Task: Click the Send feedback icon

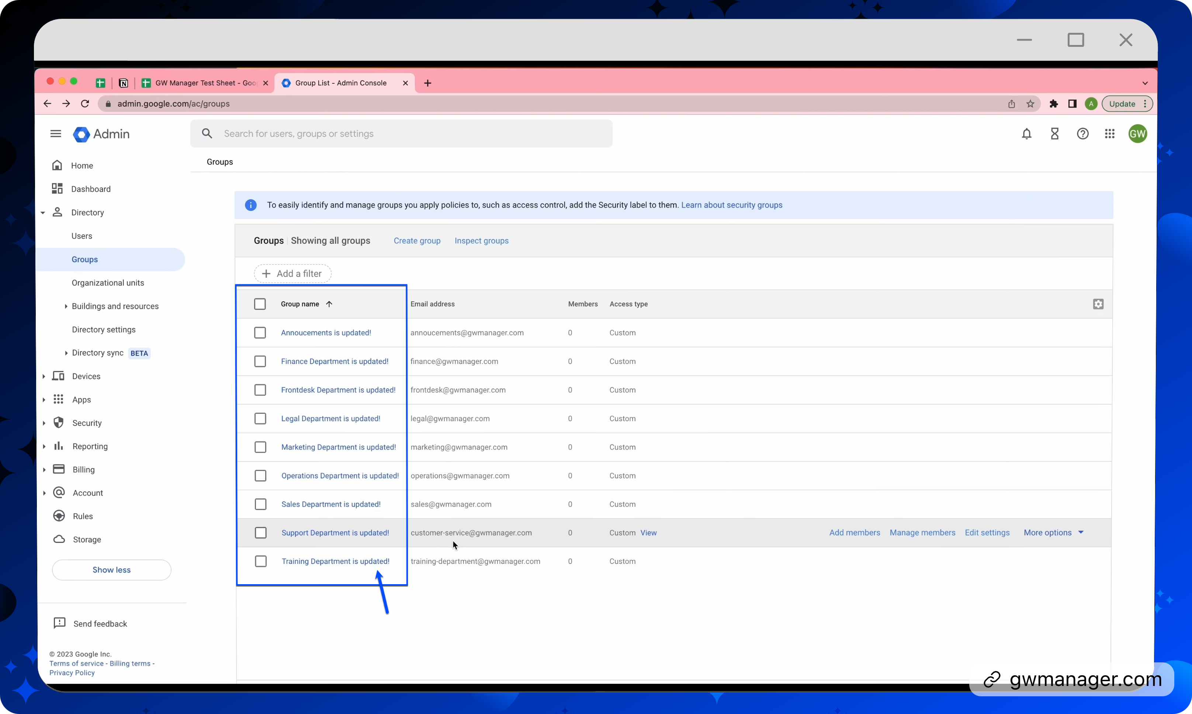Action: coord(60,623)
